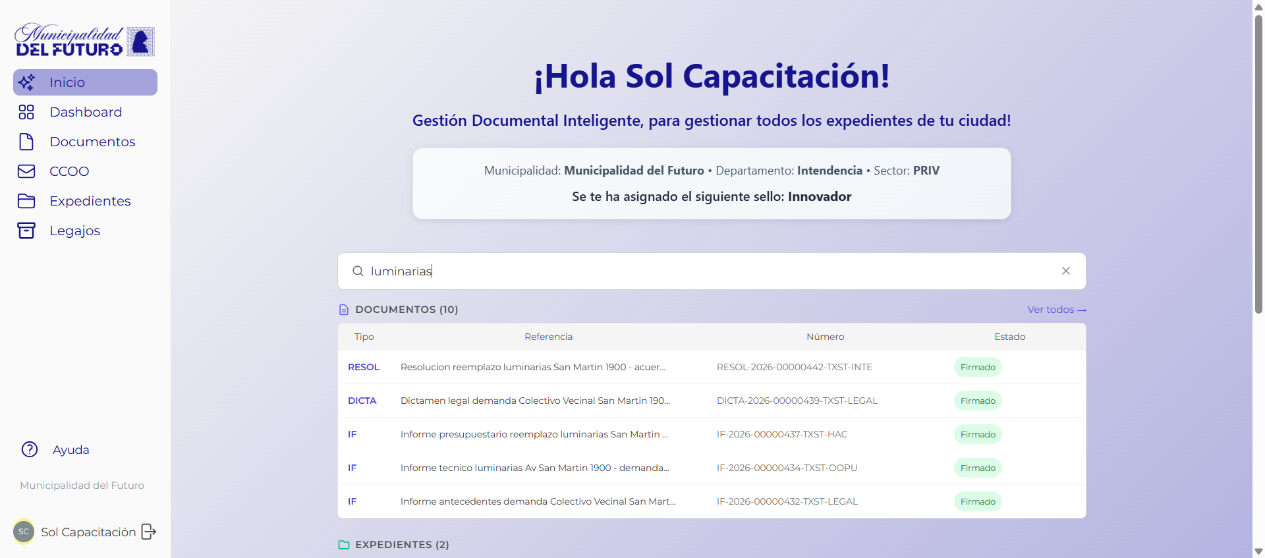Open the RESOL luminarias San Martin result
This screenshot has height=558, width=1265.
point(532,367)
